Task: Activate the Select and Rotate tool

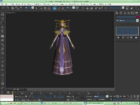Action: [x=59, y=8]
